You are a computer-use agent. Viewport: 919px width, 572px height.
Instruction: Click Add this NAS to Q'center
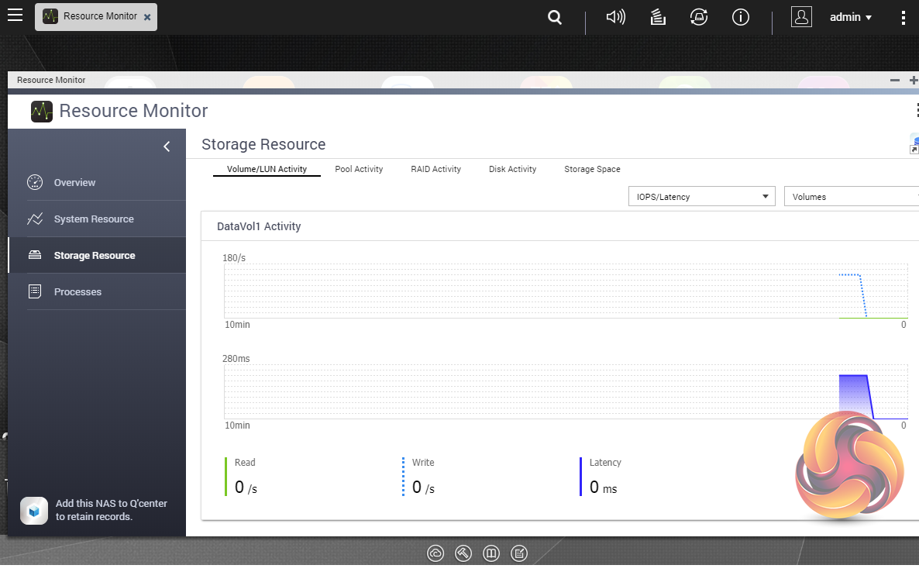pos(111,510)
